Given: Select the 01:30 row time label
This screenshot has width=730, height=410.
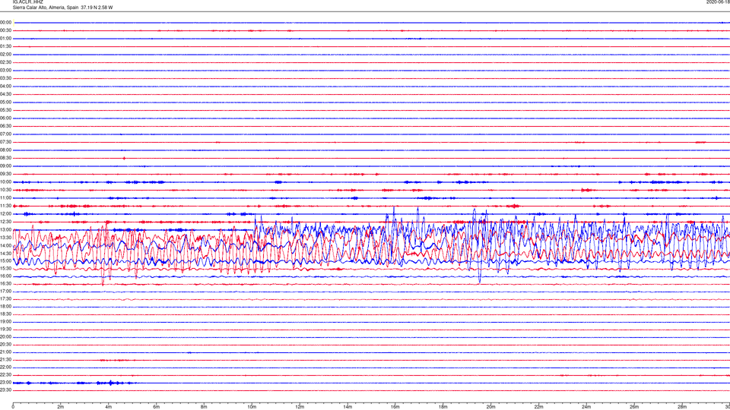Looking at the screenshot, I should pyautogui.click(x=5, y=46).
